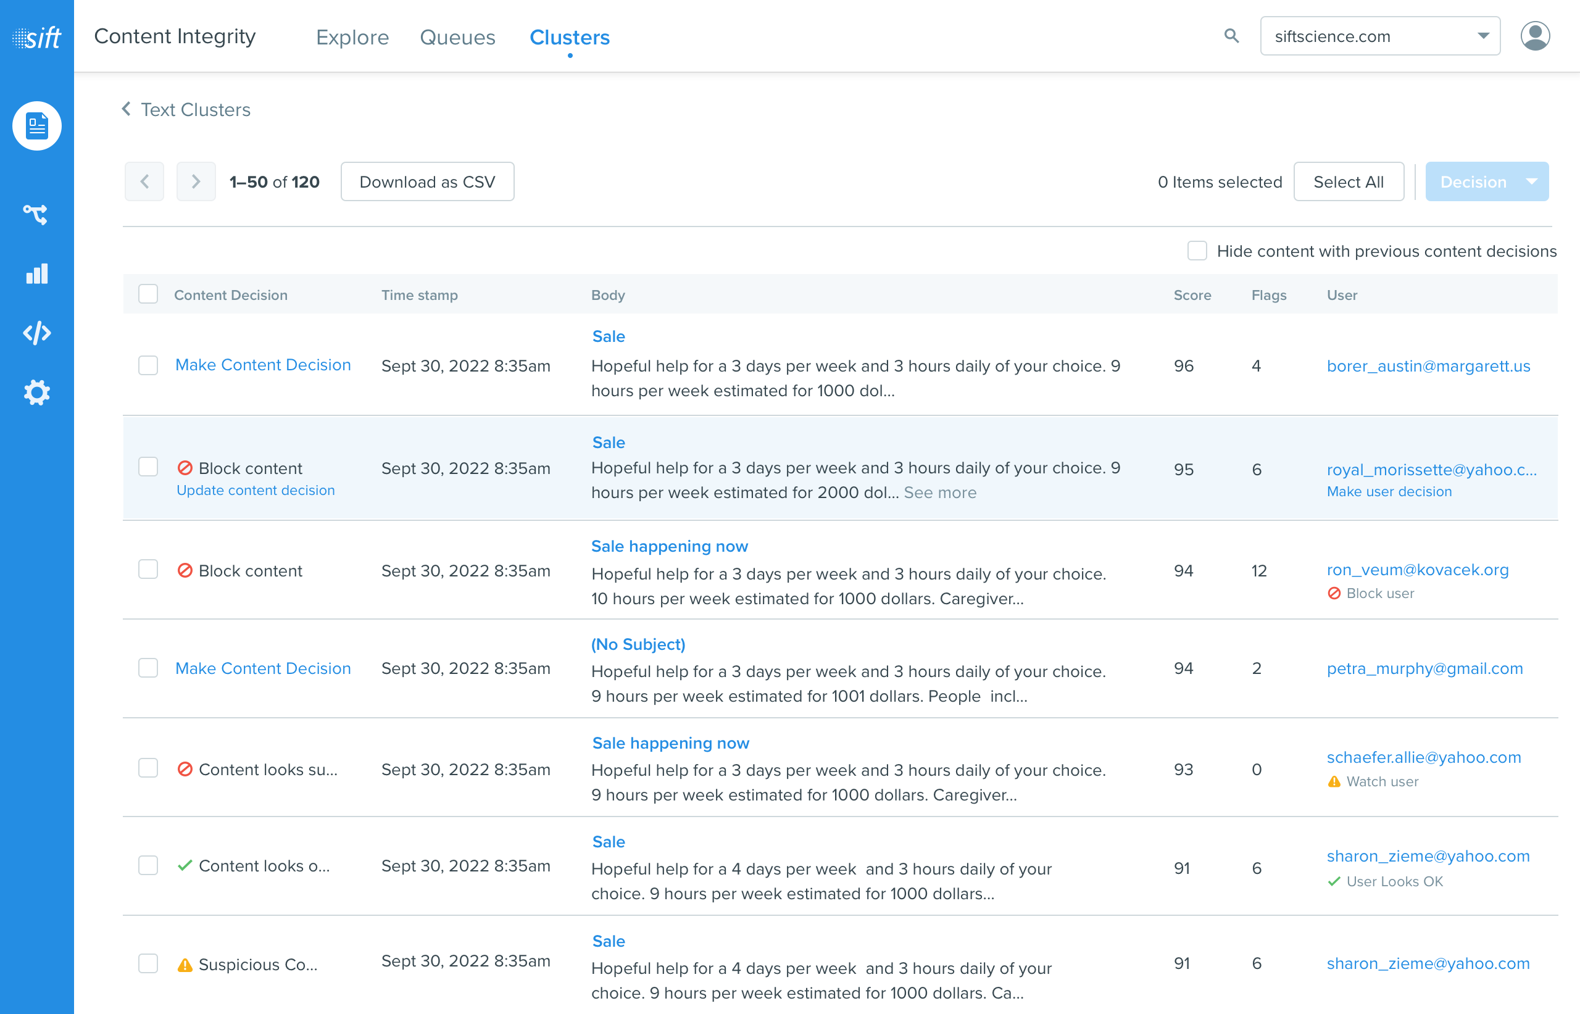Select the petra_murphy row checkbox

click(x=148, y=668)
